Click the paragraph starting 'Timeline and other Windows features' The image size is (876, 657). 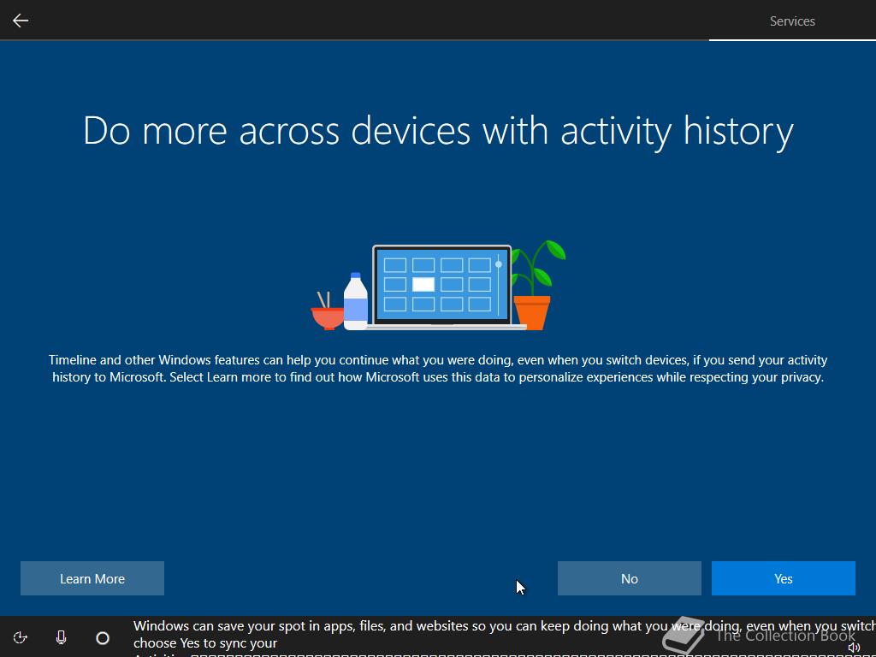[438, 368]
